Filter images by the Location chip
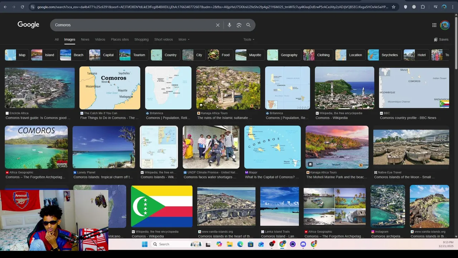Image resolution: width=458 pixels, height=258 pixels. [350, 55]
